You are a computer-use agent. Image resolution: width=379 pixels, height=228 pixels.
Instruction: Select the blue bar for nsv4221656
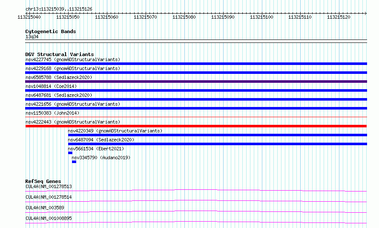click(x=196, y=108)
